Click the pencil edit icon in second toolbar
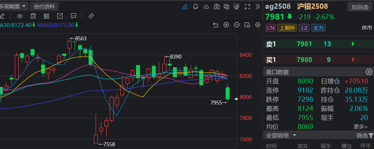374x149 pixels. [2, 16]
